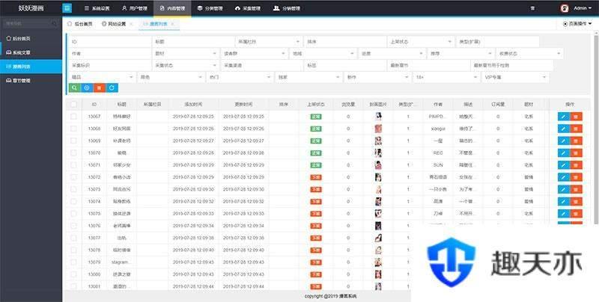Click the 作者 filter input field
The width and height of the screenshot is (599, 302).
tap(110, 54)
